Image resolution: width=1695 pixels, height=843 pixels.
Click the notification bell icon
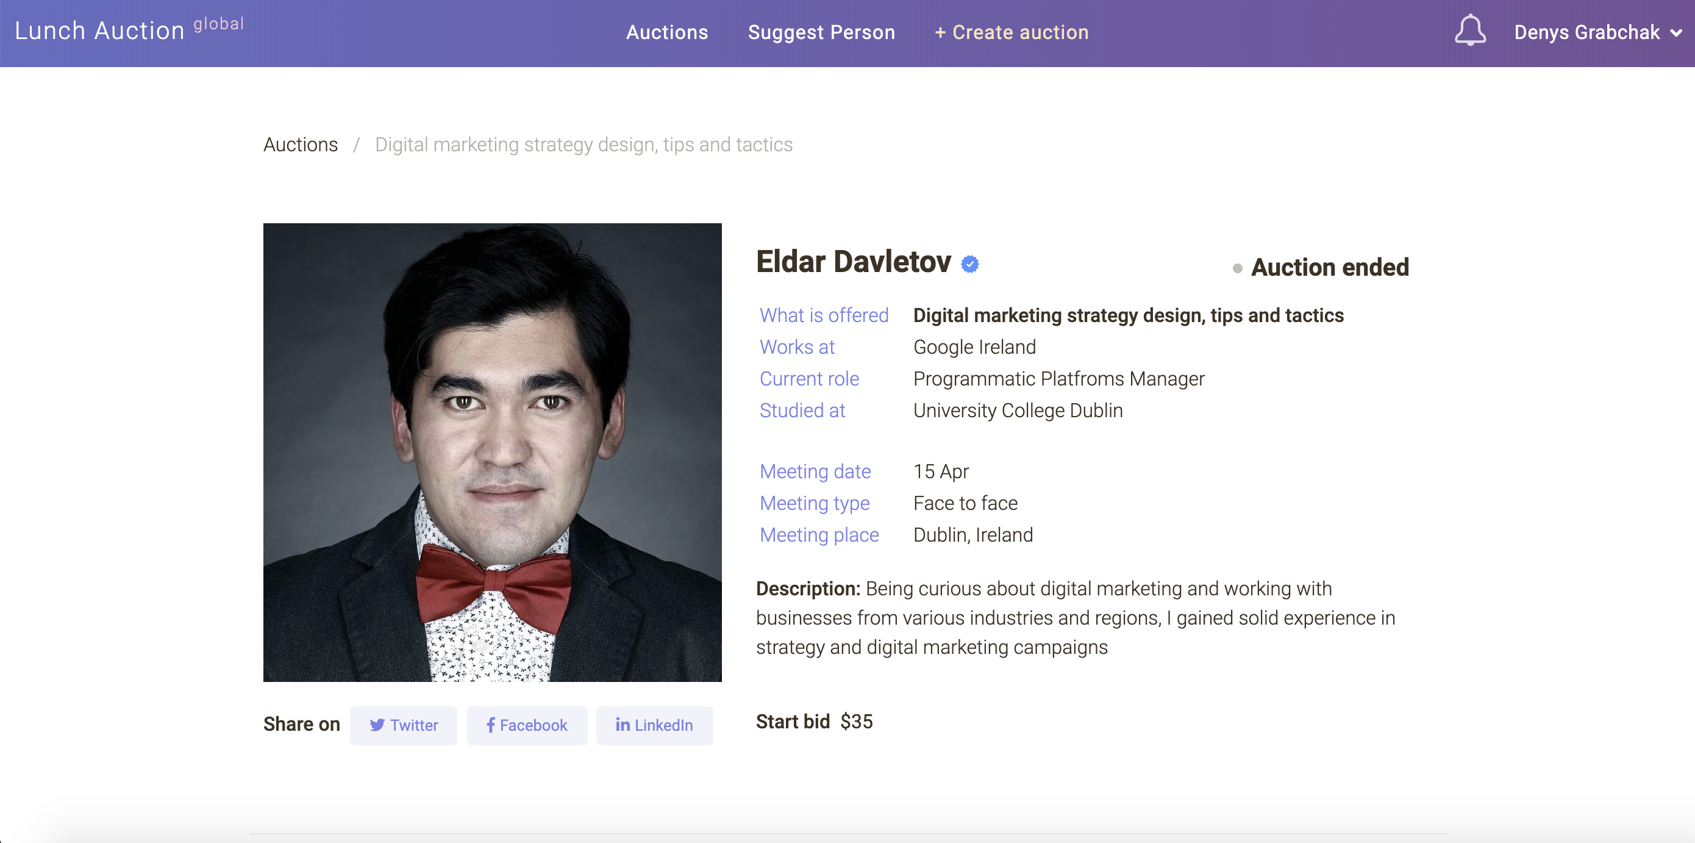[1469, 31]
